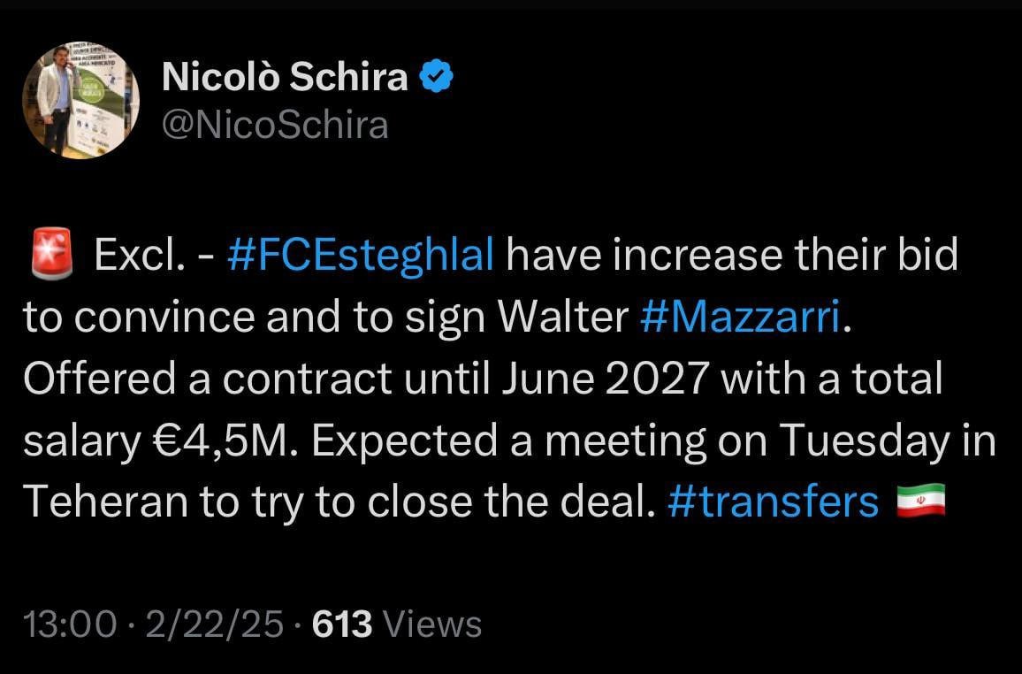This screenshot has width=1022, height=674.
Task: Click "June 2027" in the tweet text
Action: click(606, 378)
